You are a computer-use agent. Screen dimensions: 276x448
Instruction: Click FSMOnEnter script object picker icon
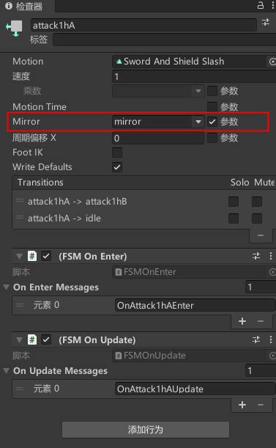tap(272, 272)
